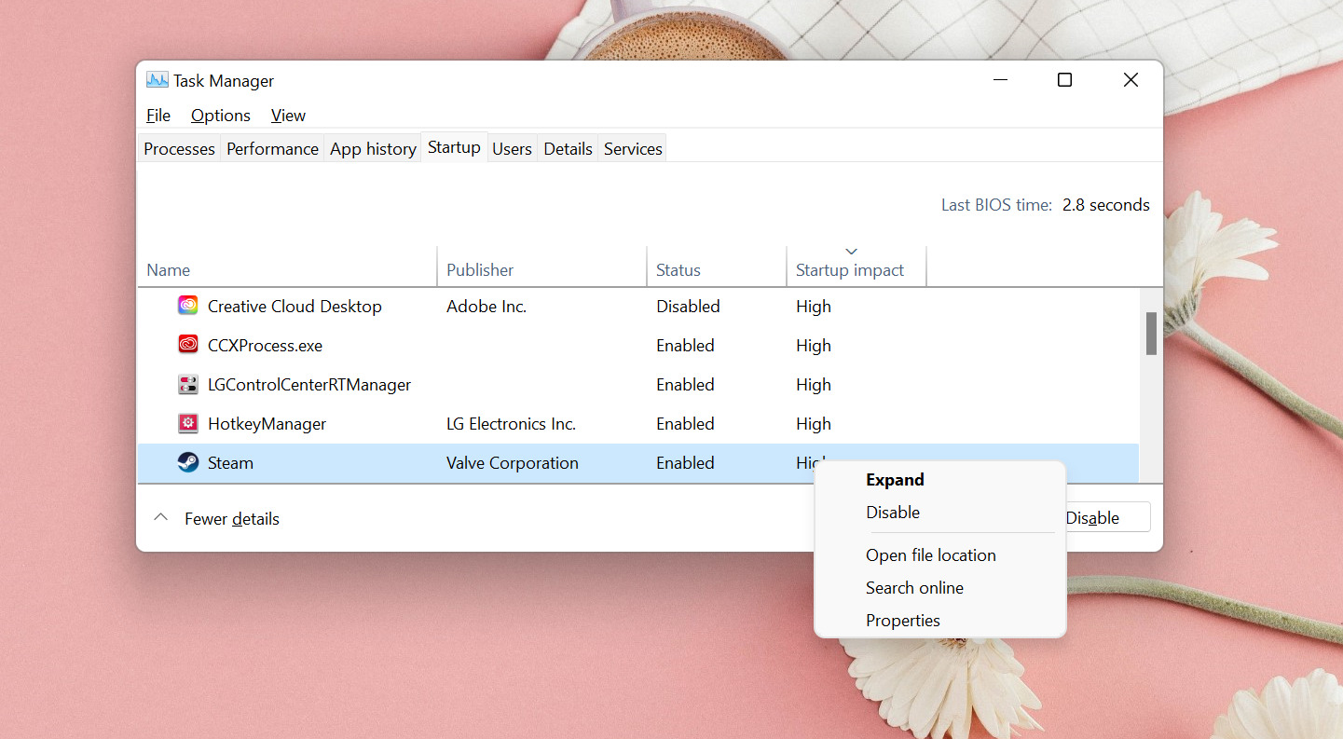The width and height of the screenshot is (1343, 739).
Task: Switch to the Processes tab
Action: [x=178, y=148]
